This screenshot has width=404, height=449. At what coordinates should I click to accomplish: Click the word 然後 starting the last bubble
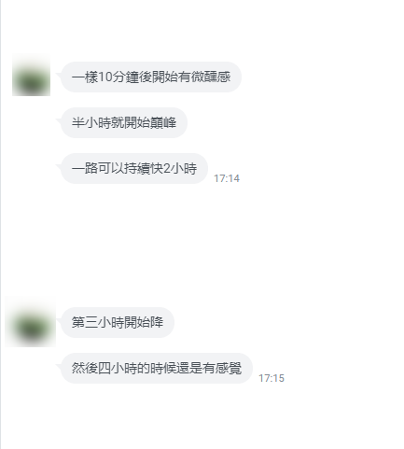click(85, 368)
